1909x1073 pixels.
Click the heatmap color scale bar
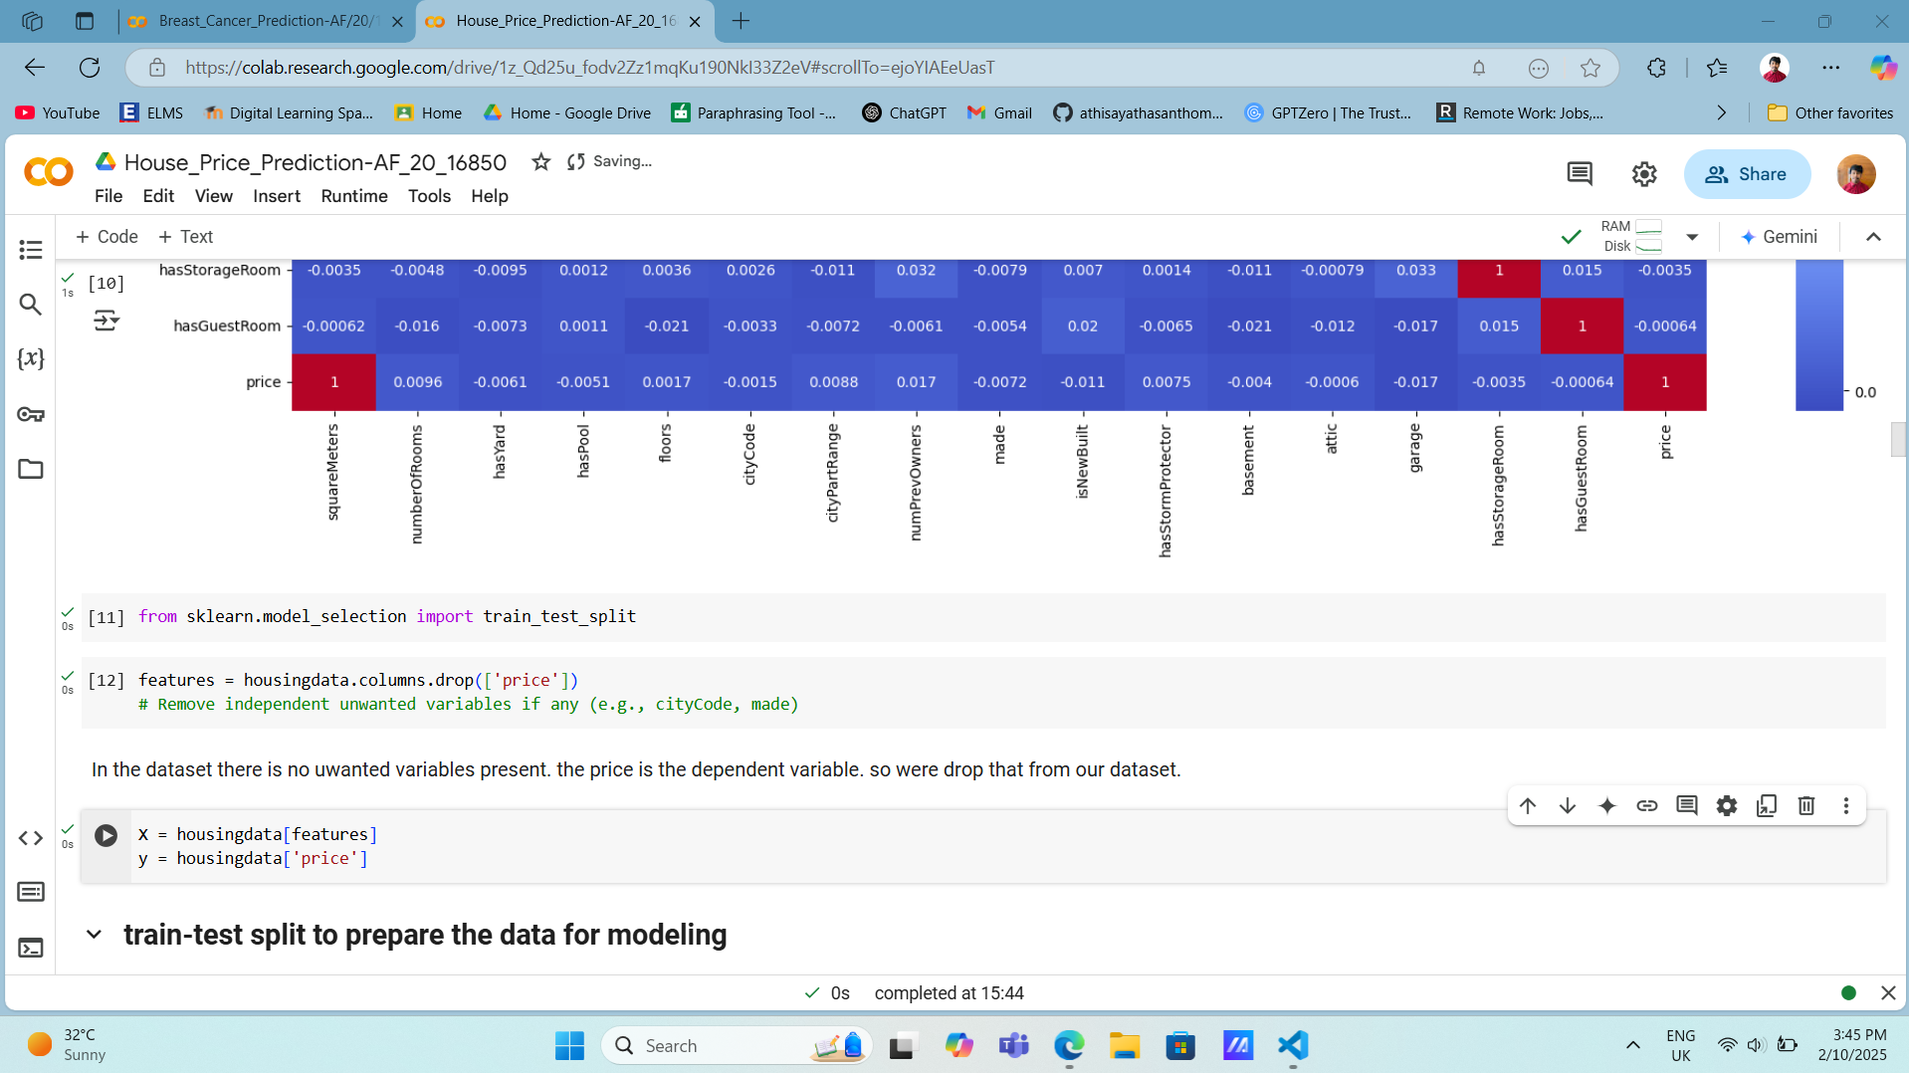[x=1819, y=334]
